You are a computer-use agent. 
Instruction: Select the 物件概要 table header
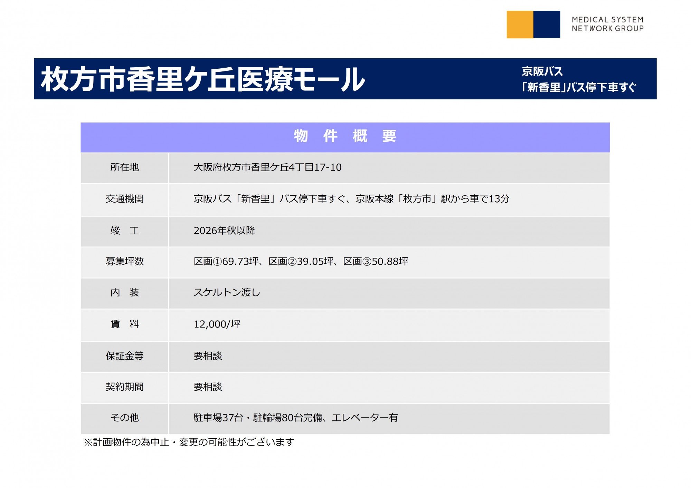click(x=345, y=136)
